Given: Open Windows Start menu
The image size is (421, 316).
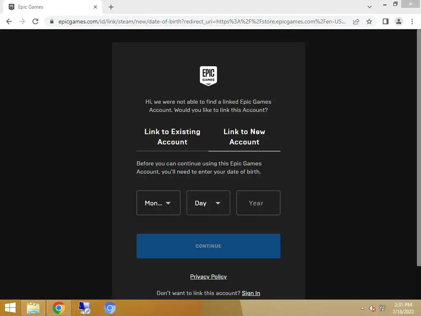Looking at the screenshot, I should point(10,308).
